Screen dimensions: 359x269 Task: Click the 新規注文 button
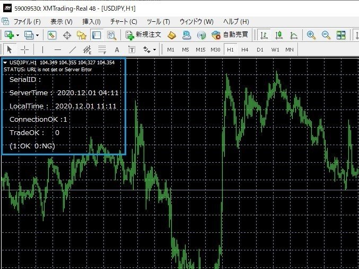point(143,35)
